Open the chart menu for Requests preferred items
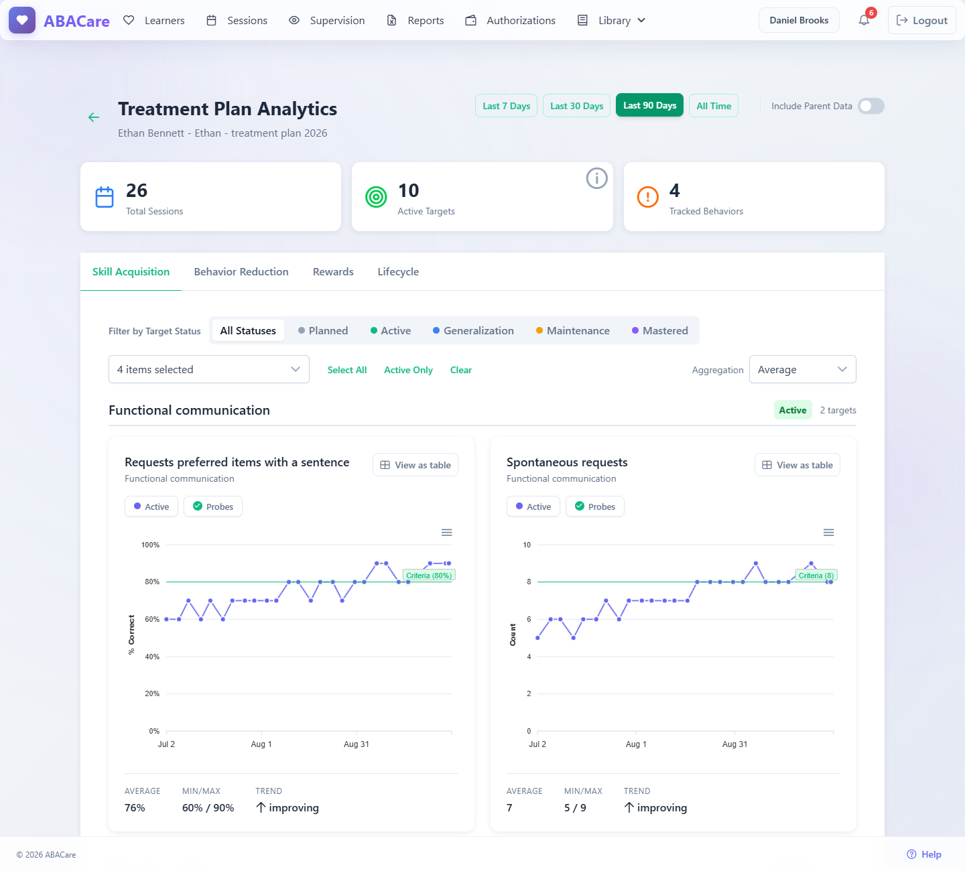 point(446,533)
